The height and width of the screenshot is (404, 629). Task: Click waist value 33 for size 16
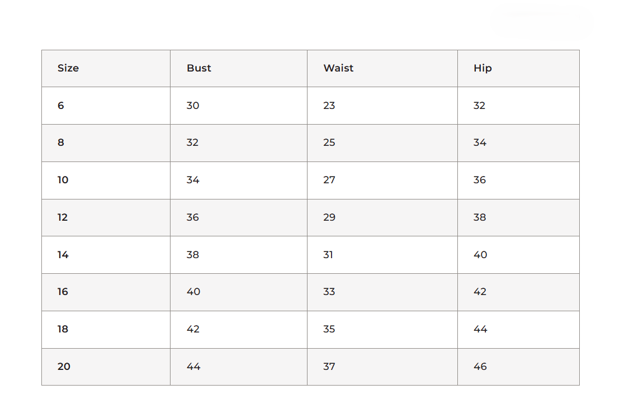coord(329,291)
